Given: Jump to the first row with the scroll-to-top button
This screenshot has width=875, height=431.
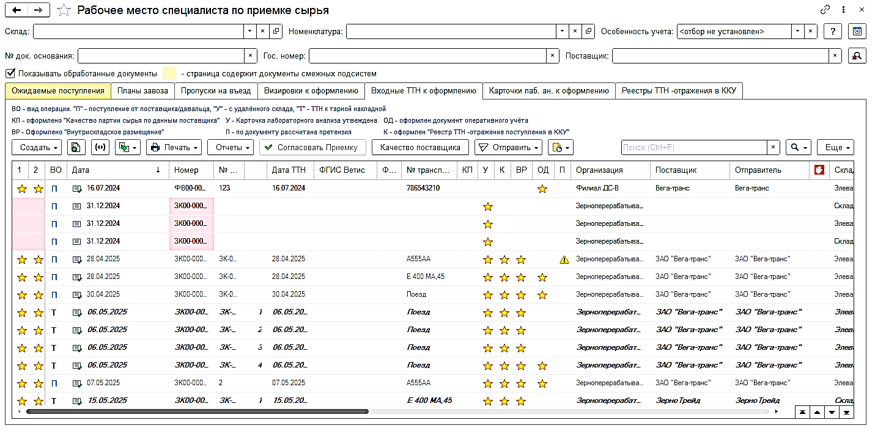Looking at the screenshot, I should pyautogui.click(x=802, y=411).
